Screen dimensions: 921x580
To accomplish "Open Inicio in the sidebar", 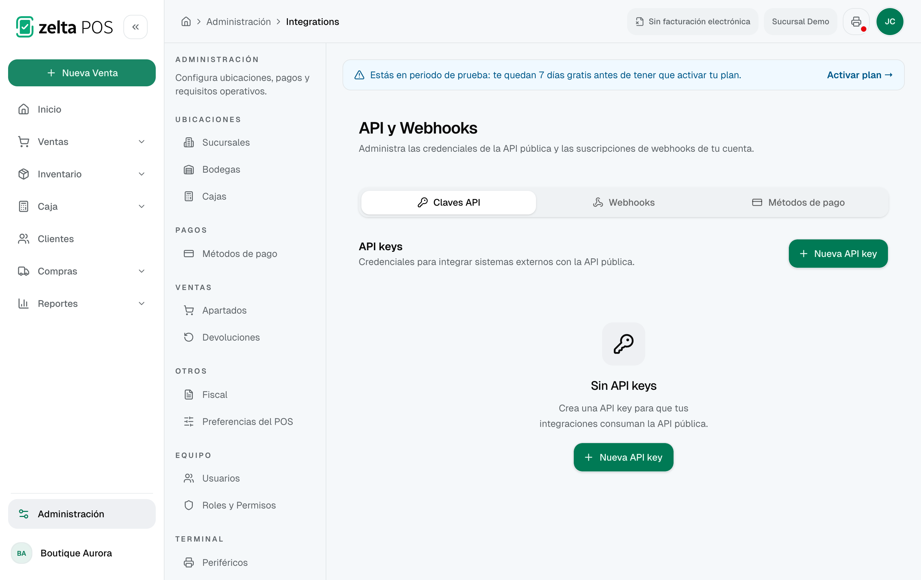I will (x=82, y=109).
